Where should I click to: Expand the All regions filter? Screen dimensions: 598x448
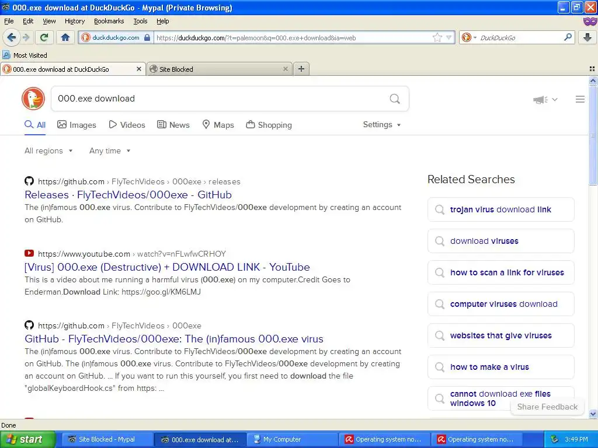(48, 151)
